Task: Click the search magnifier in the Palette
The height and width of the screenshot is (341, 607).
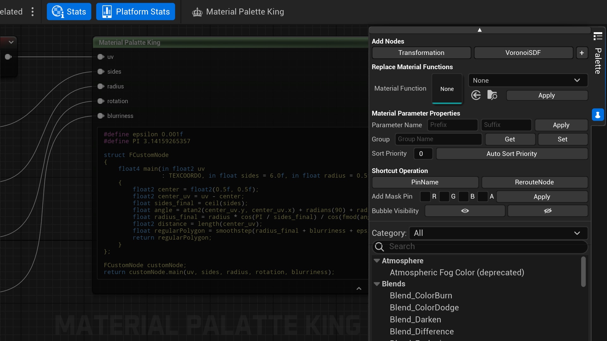Action: 379,247
